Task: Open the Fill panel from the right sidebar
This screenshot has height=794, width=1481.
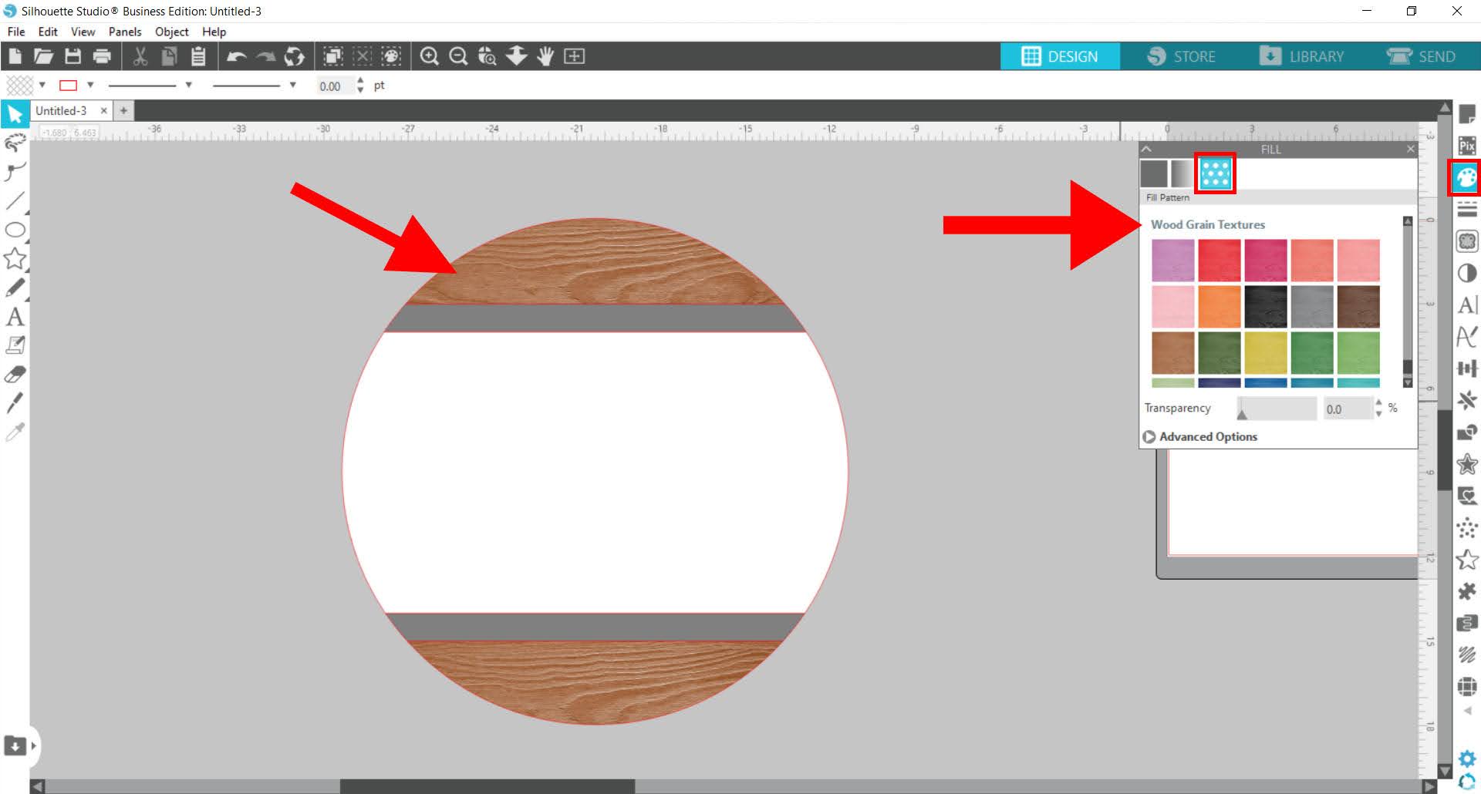Action: point(1466,178)
